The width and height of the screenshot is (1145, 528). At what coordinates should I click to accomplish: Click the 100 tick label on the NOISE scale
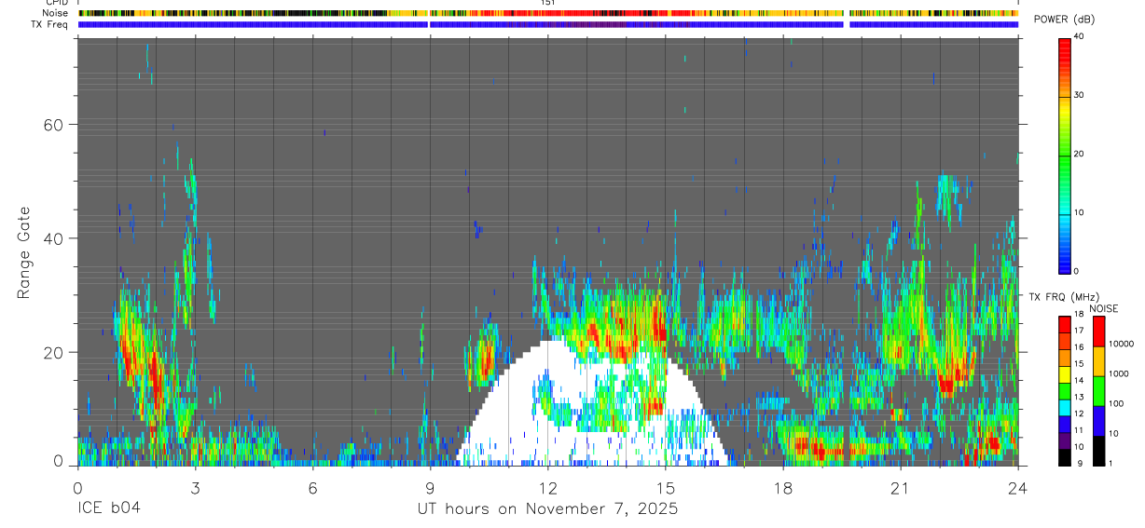click(1114, 403)
